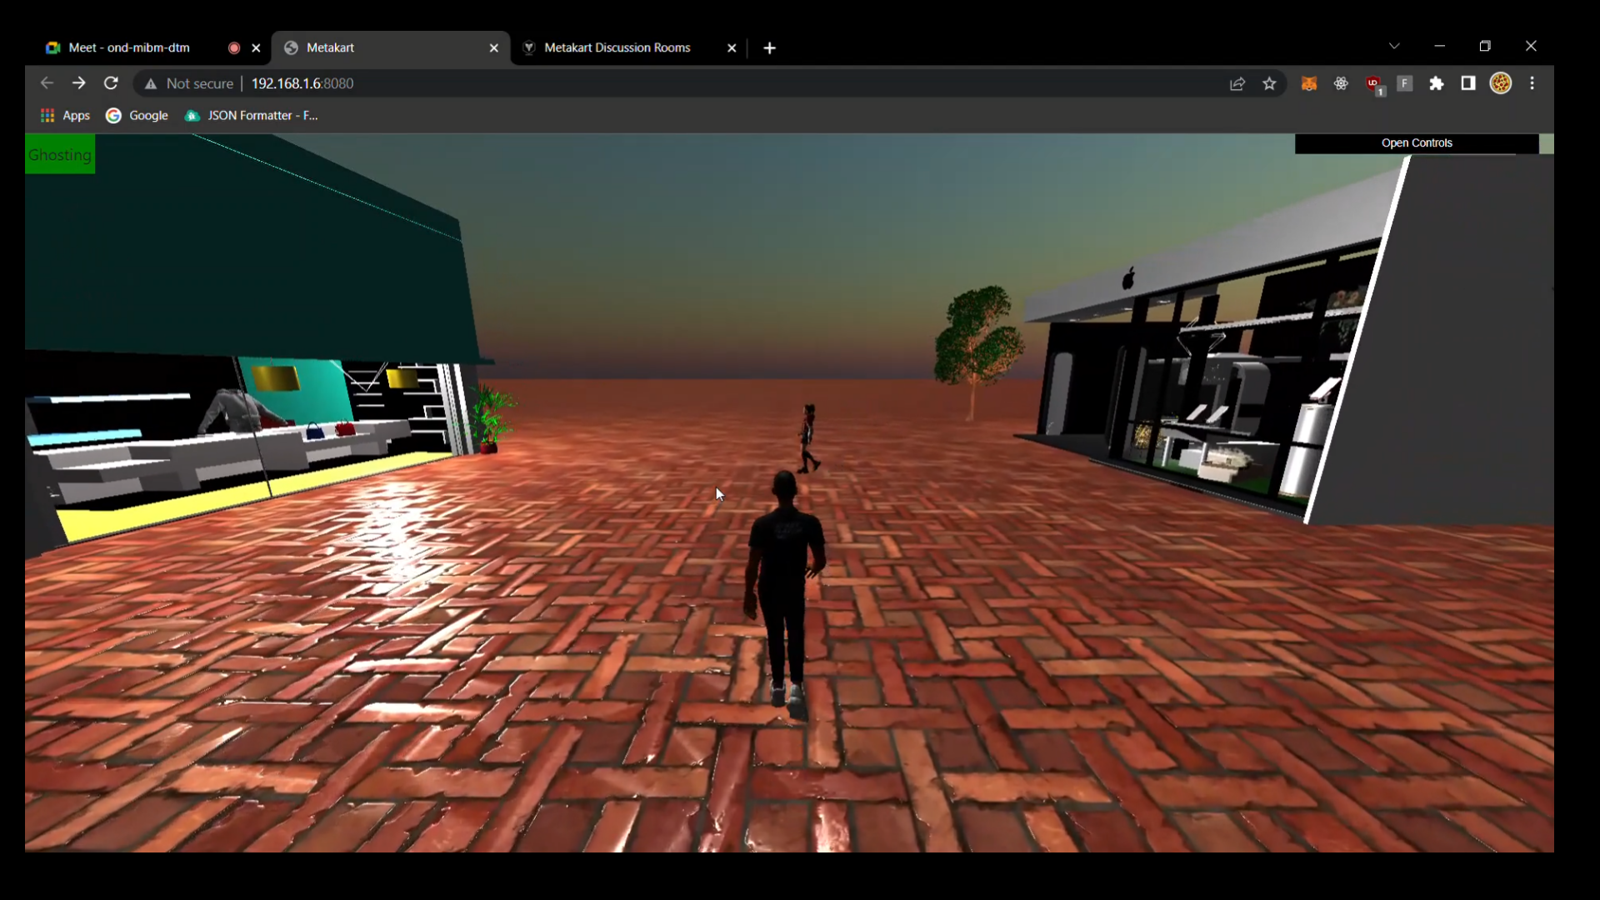The height and width of the screenshot is (900, 1600).
Task: Switch to the Meet ond-mibm-dtm tab
Action: (x=129, y=47)
